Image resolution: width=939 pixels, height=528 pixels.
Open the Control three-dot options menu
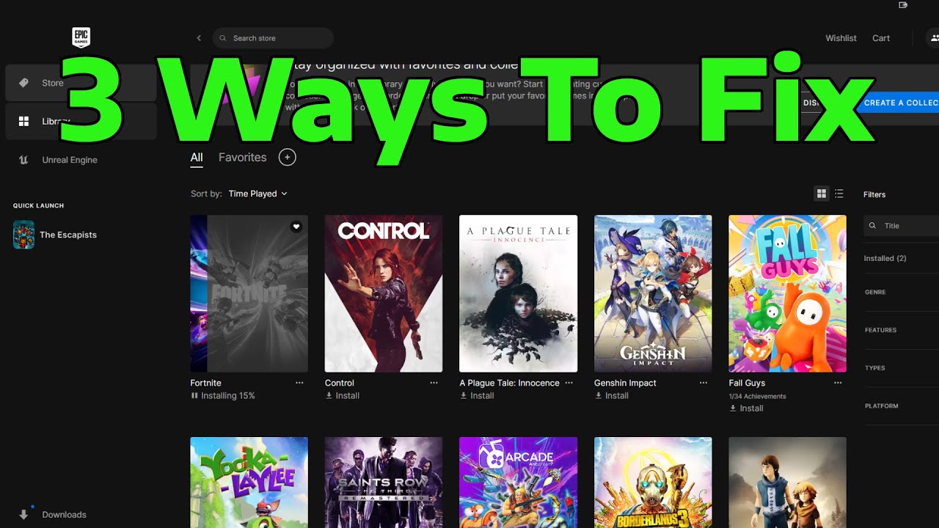pyautogui.click(x=434, y=383)
